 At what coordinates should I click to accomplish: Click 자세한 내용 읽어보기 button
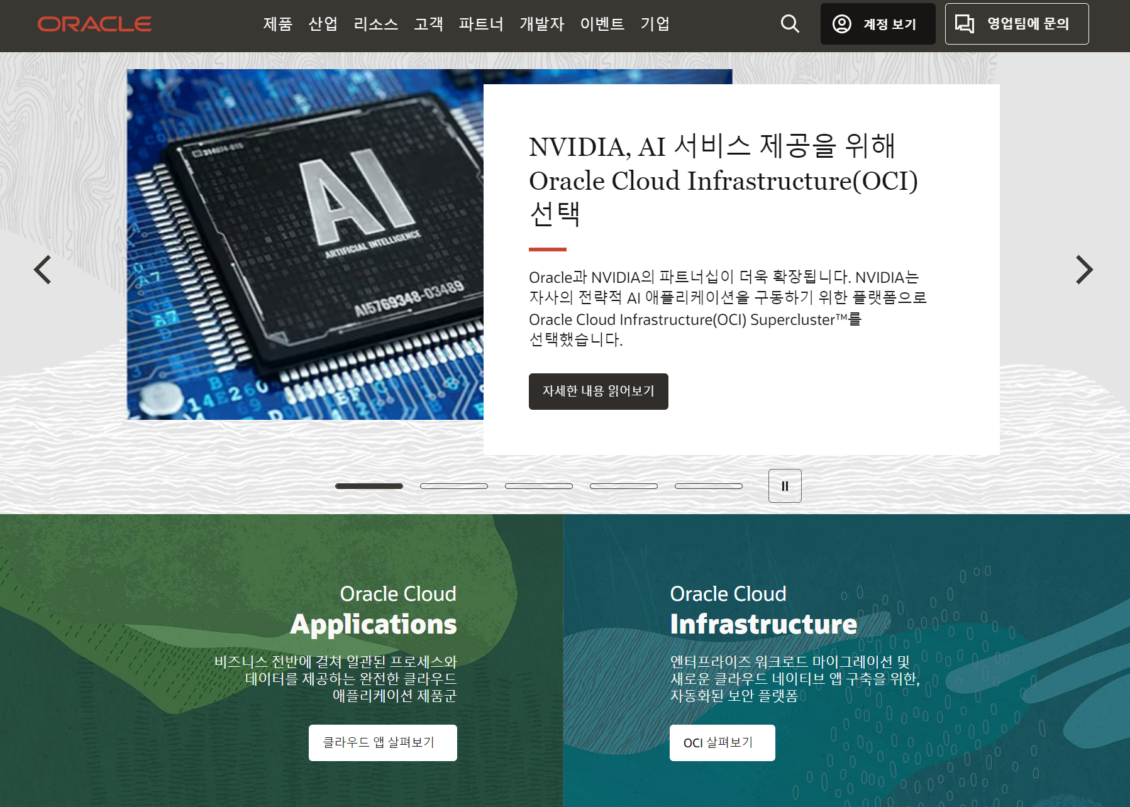point(599,392)
